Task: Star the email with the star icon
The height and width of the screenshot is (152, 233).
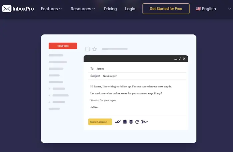Action: point(95,49)
